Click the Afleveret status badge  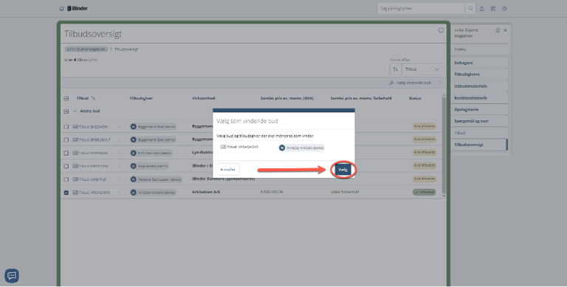(425, 193)
